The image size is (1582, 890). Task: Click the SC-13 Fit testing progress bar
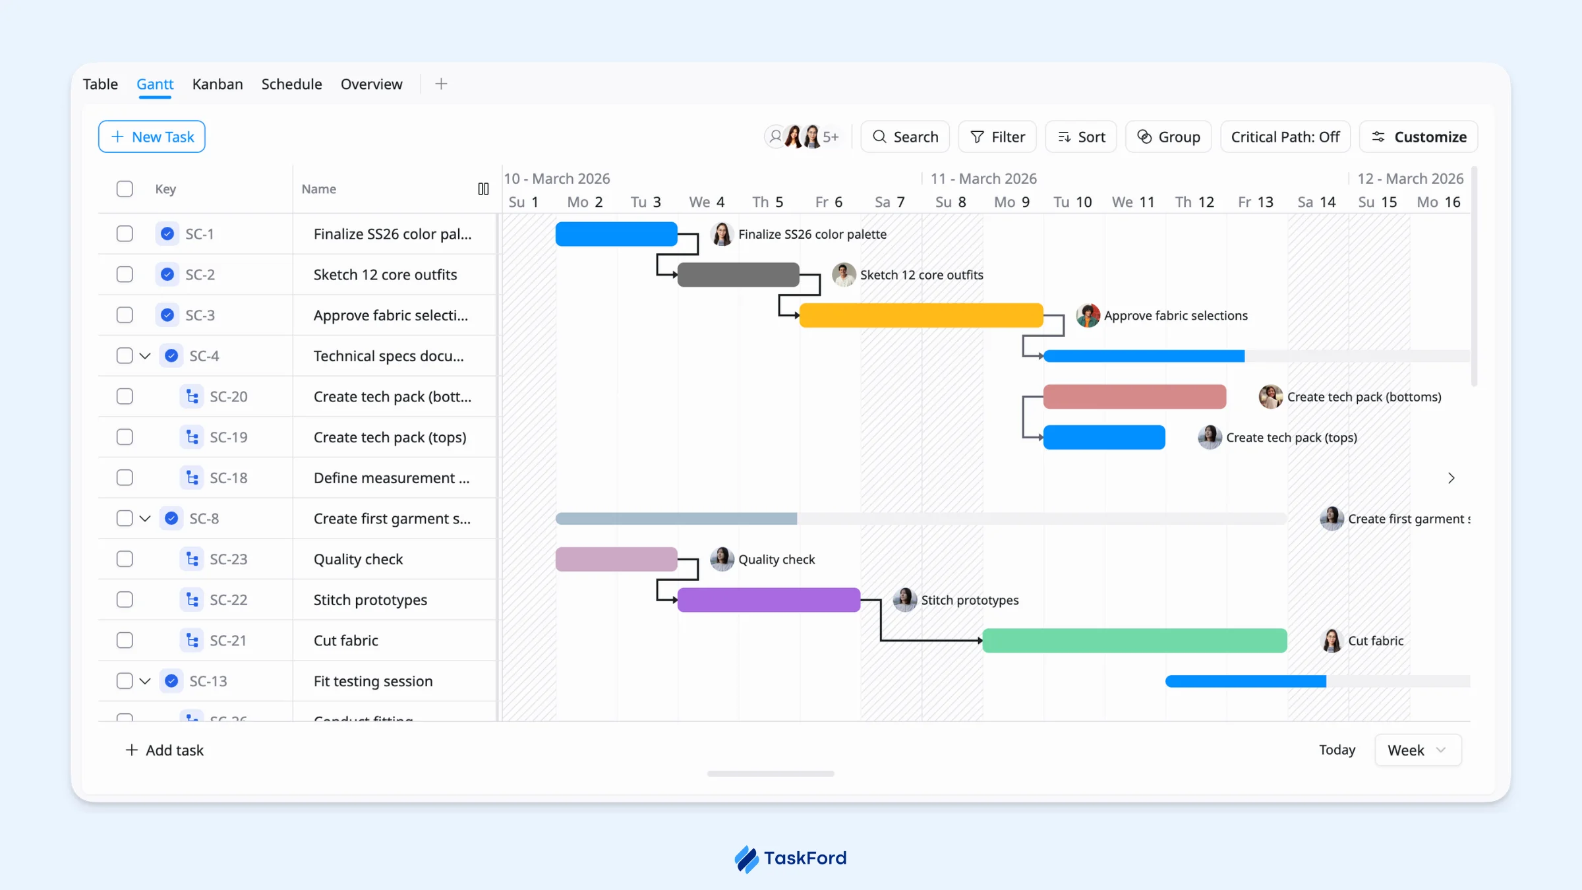(1317, 681)
